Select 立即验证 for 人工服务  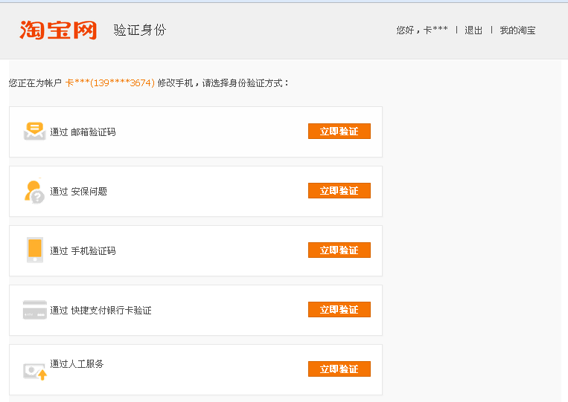pyautogui.click(x=339, y=369)
